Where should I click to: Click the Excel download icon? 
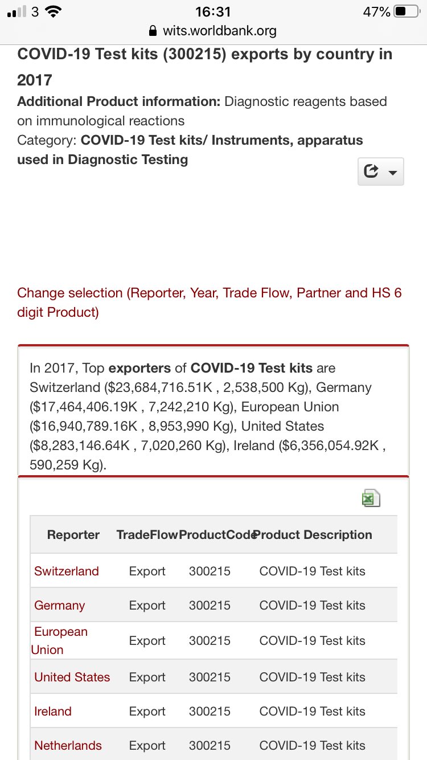pyautogui.click(x=371, y=499)
